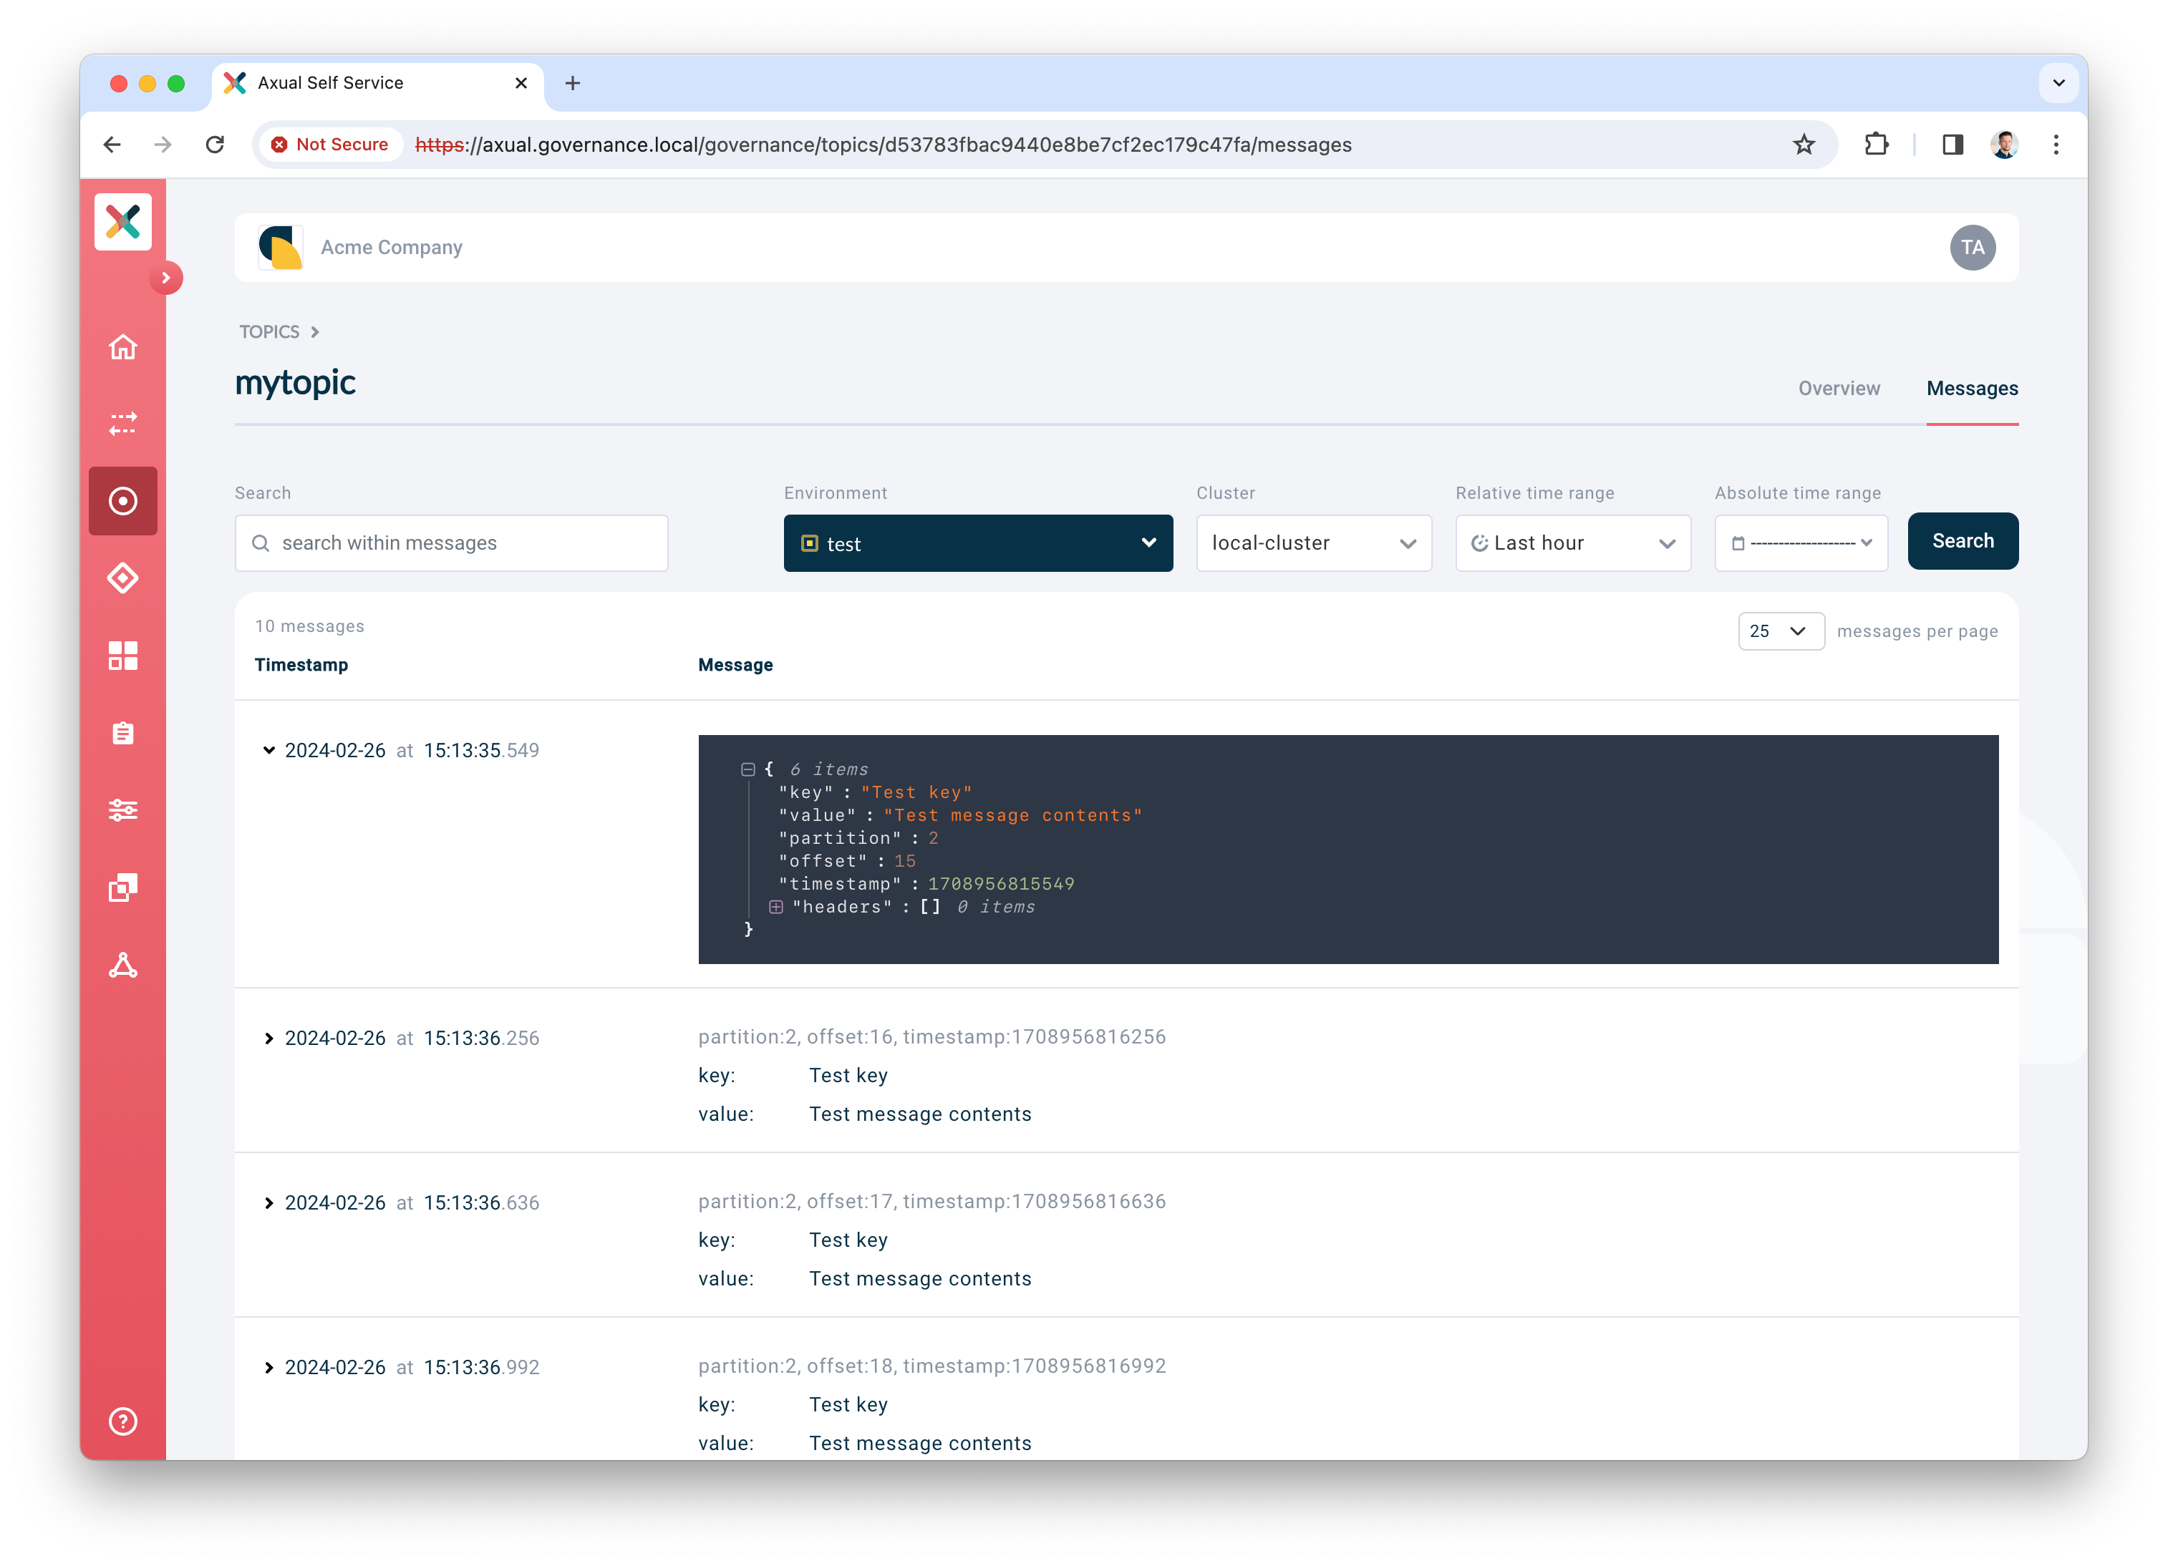Screen dimensions: 2168x1566
Task: Open the clipboard tasks icon
Action: coord(122,733)
